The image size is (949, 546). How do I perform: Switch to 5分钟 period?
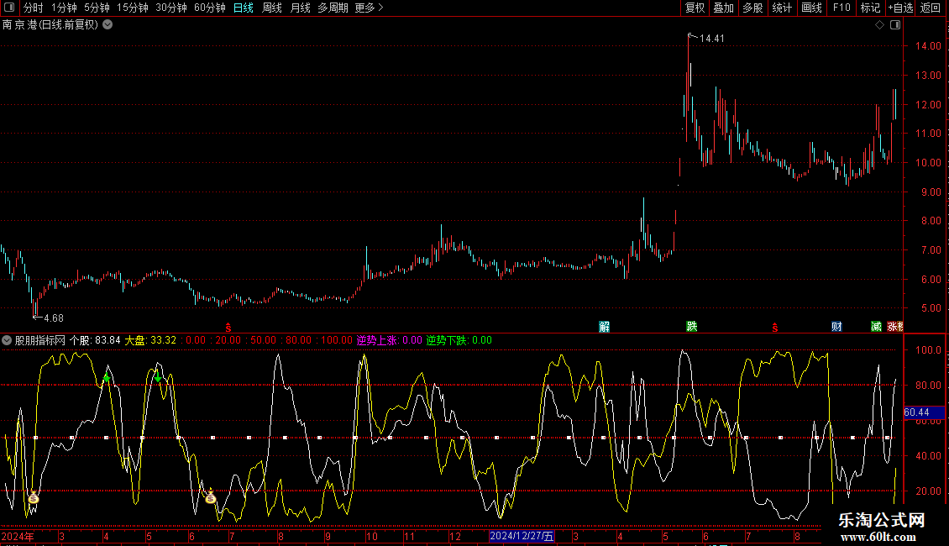click(x=97, y=8)
